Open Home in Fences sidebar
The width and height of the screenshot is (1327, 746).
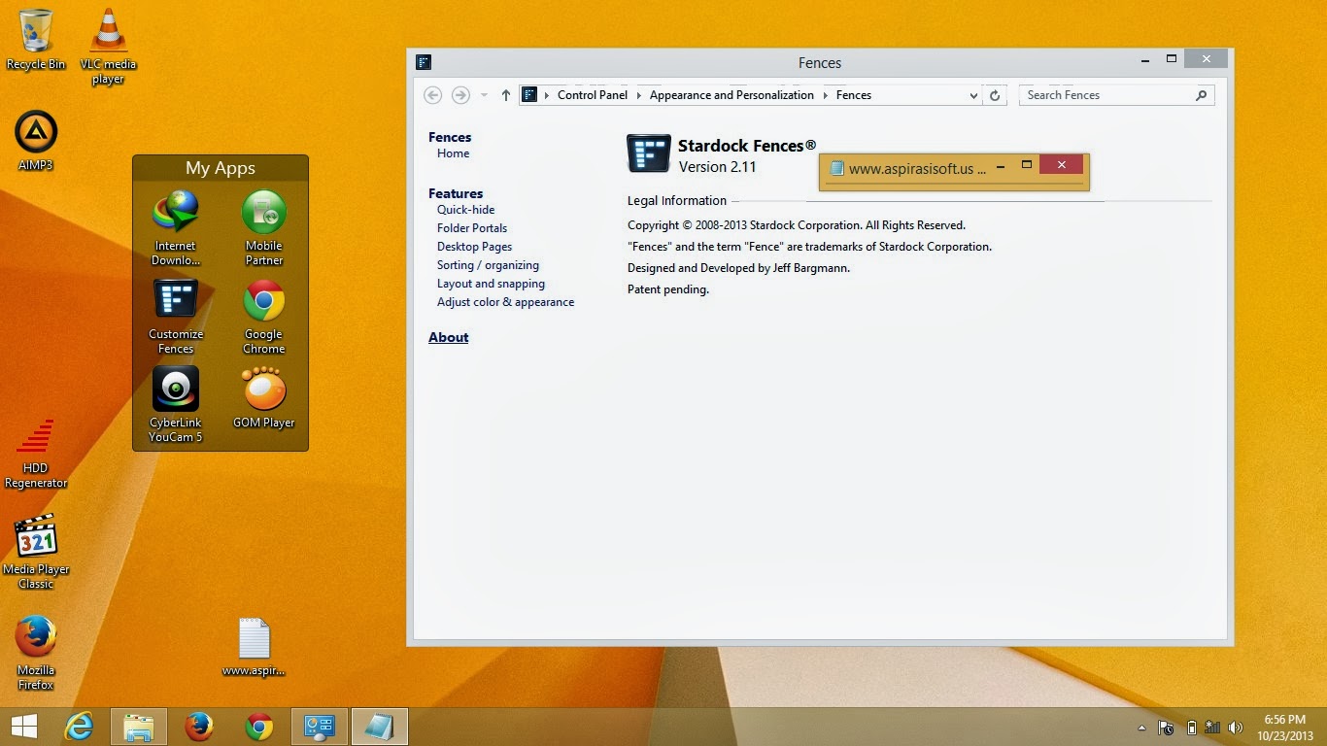pos(453,153)
